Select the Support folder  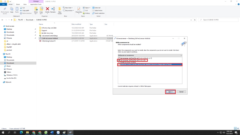44,31
